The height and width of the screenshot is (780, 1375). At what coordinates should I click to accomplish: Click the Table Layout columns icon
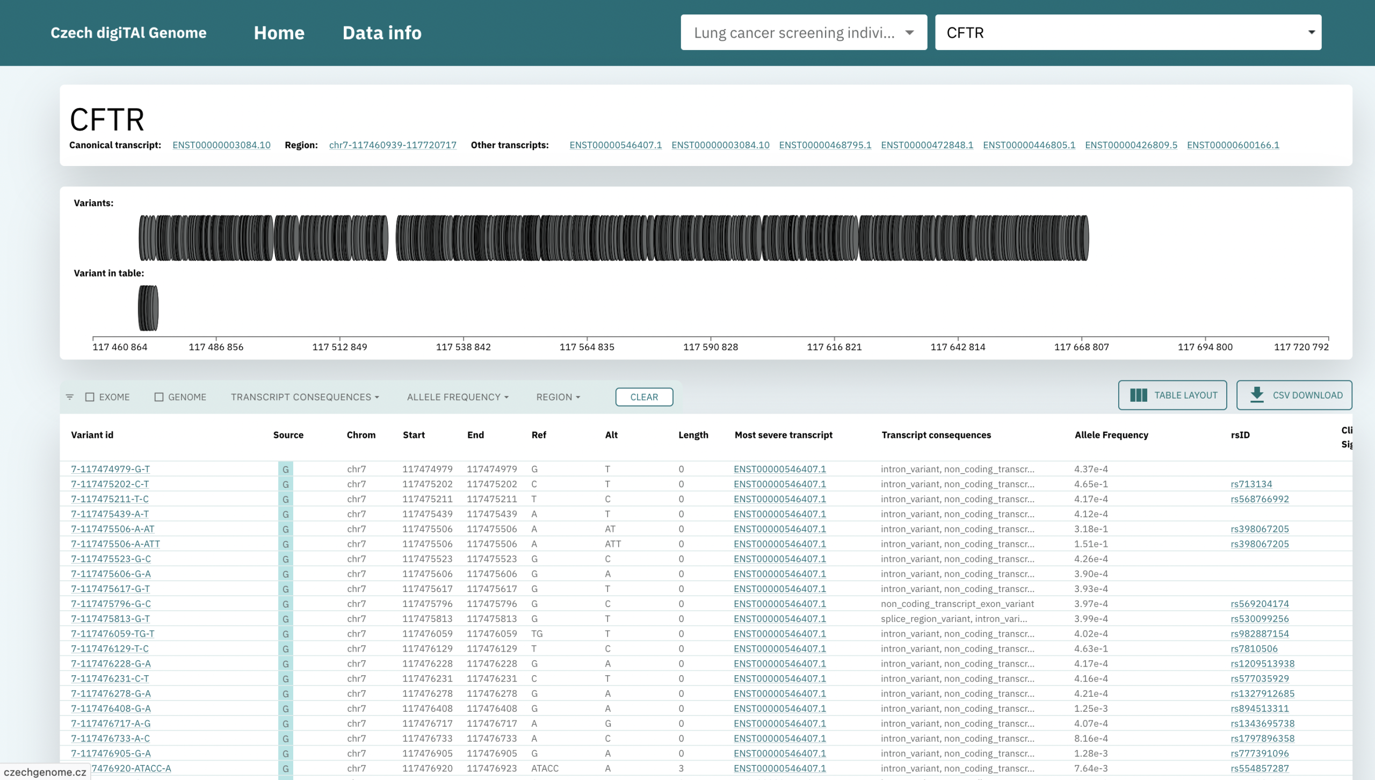1138,395
